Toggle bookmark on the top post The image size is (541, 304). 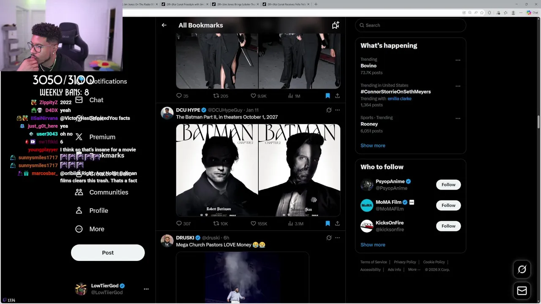[328, 96]
